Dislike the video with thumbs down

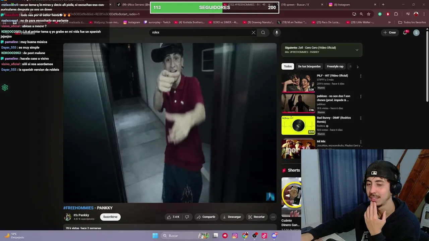pyautogui.click(x=187, y=217)
